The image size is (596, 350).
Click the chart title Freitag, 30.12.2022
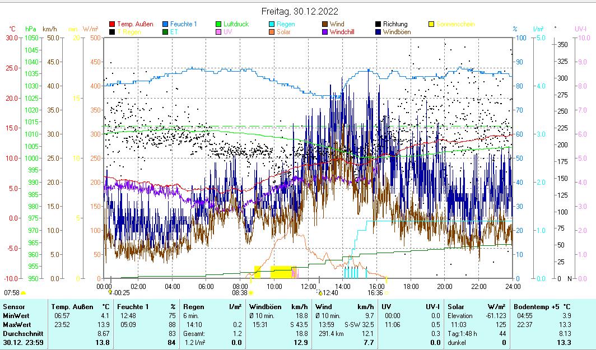tap(300, 11)
